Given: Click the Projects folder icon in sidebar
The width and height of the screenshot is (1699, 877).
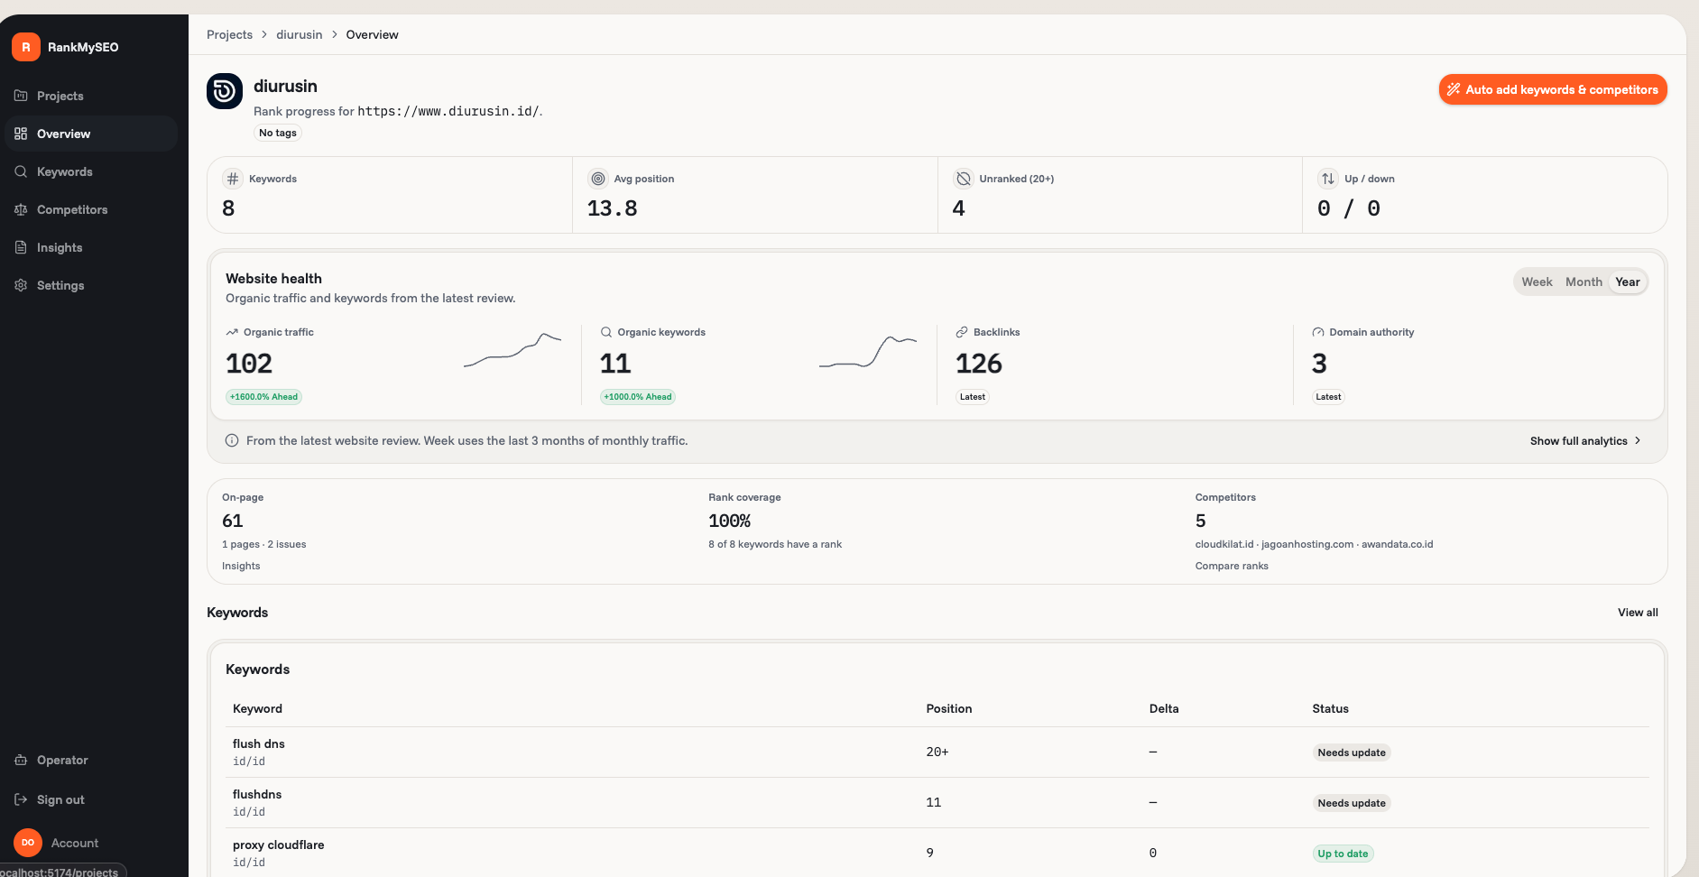Looking at the screenshot, I should [x=21, y=96].
